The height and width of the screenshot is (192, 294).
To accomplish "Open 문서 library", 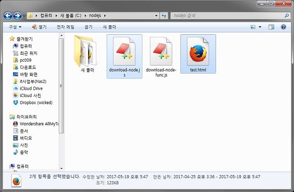I will click(24, 131).
